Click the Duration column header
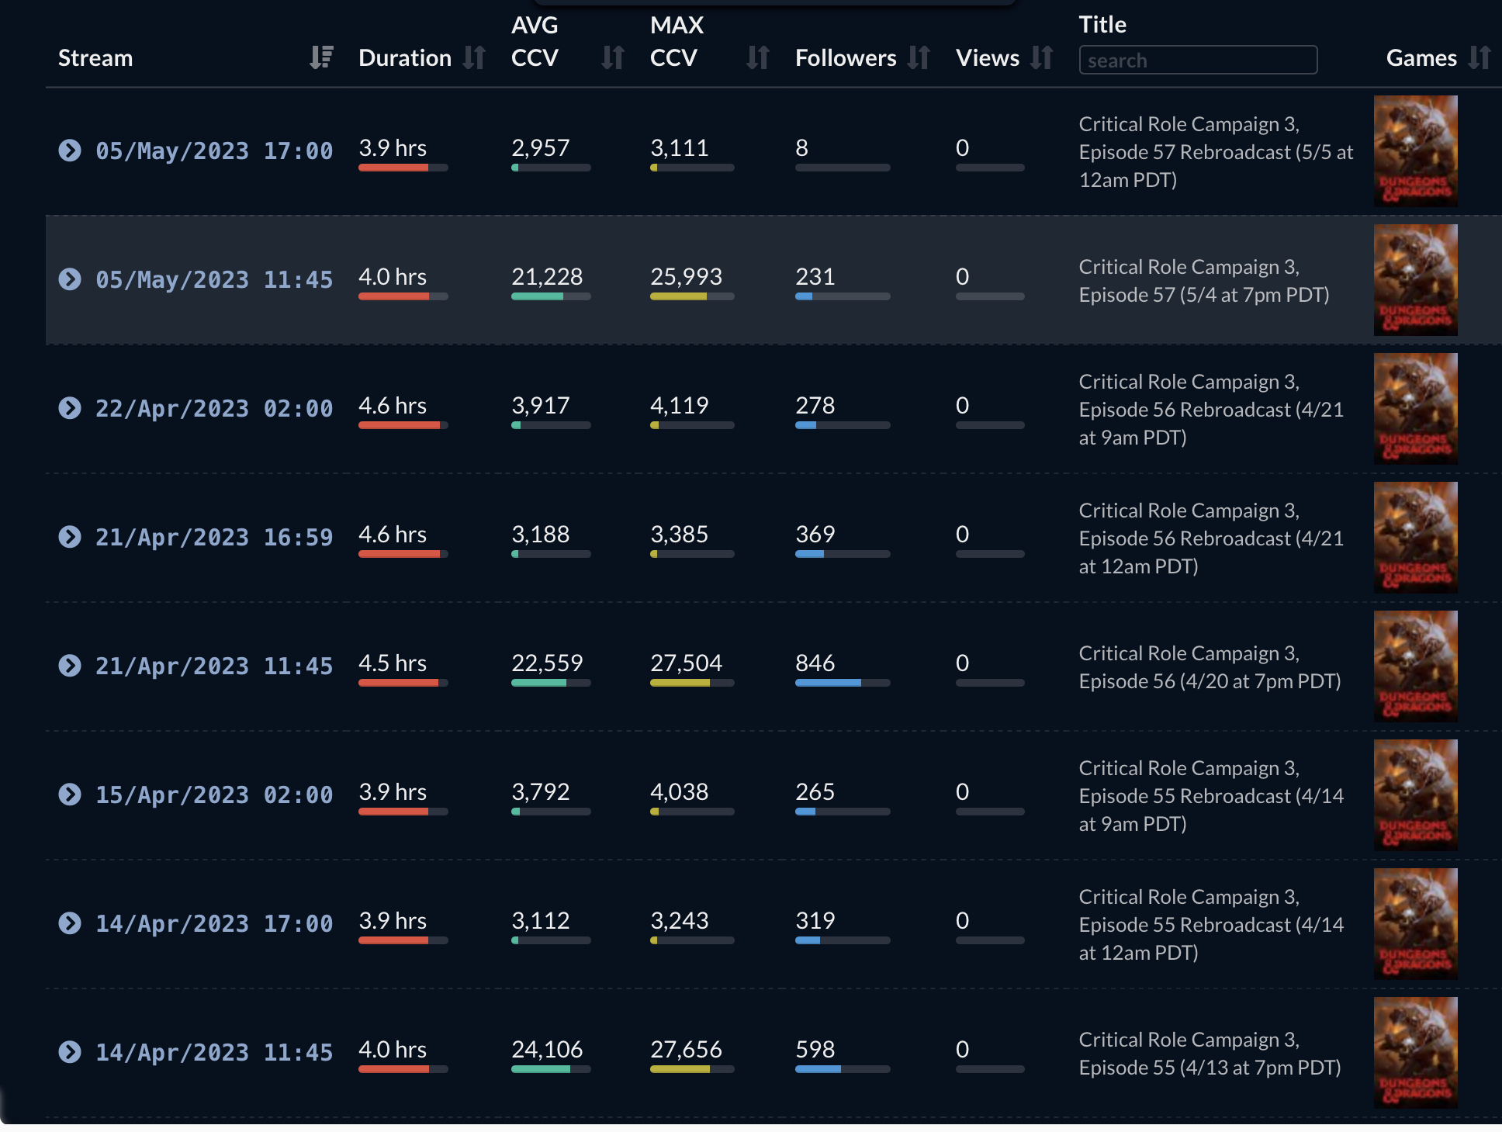Image resolution: width=1502 pixels, height=1132 pixels. (404, 58)
